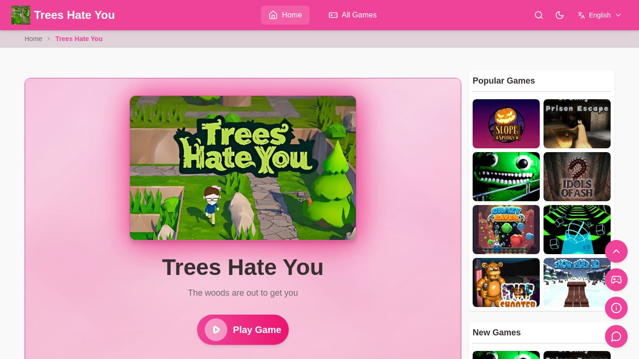Image resolution: width=639 pixels, height=359 pixels.
Task: Open Snow Rider 3D game thumbnail
Action: tap(577, 282)
